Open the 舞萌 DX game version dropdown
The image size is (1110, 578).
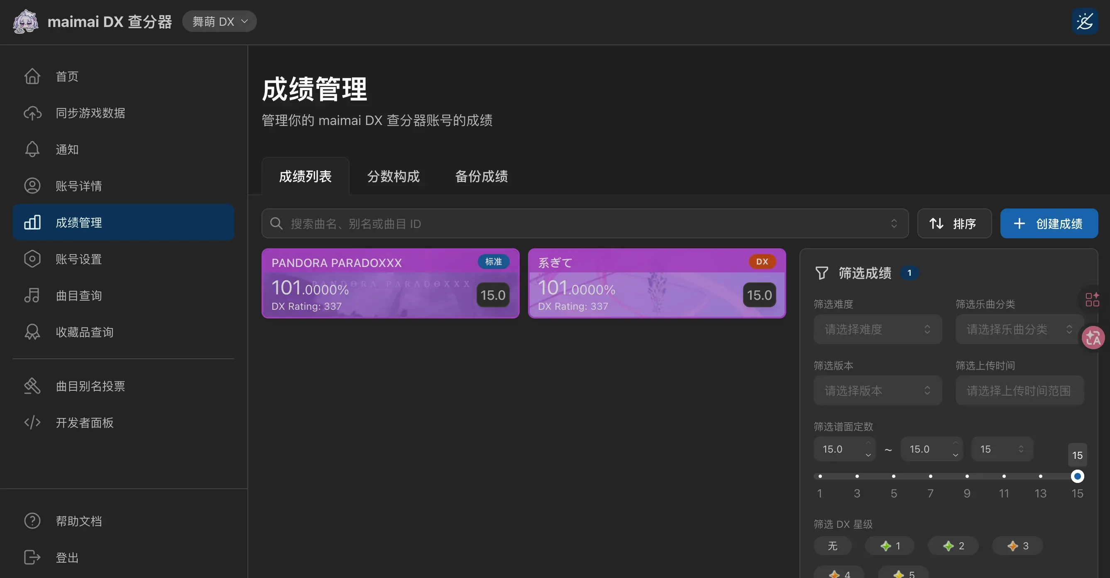coord(220,21)
